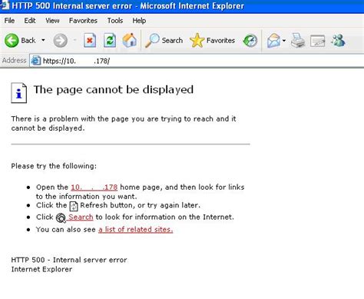Viewport: 364px width, 299px height.
Task: Follow the Search link in error page
Action: 81,217
